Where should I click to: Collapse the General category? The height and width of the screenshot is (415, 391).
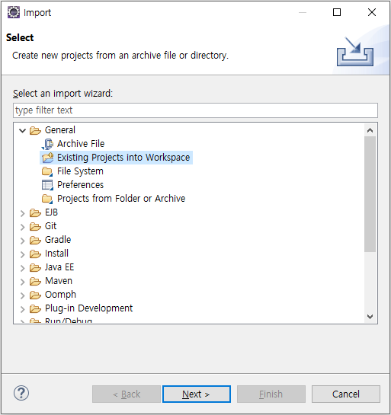click(23, 130)
